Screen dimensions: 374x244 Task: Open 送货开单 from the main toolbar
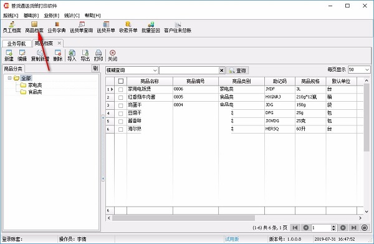[106, 27]
